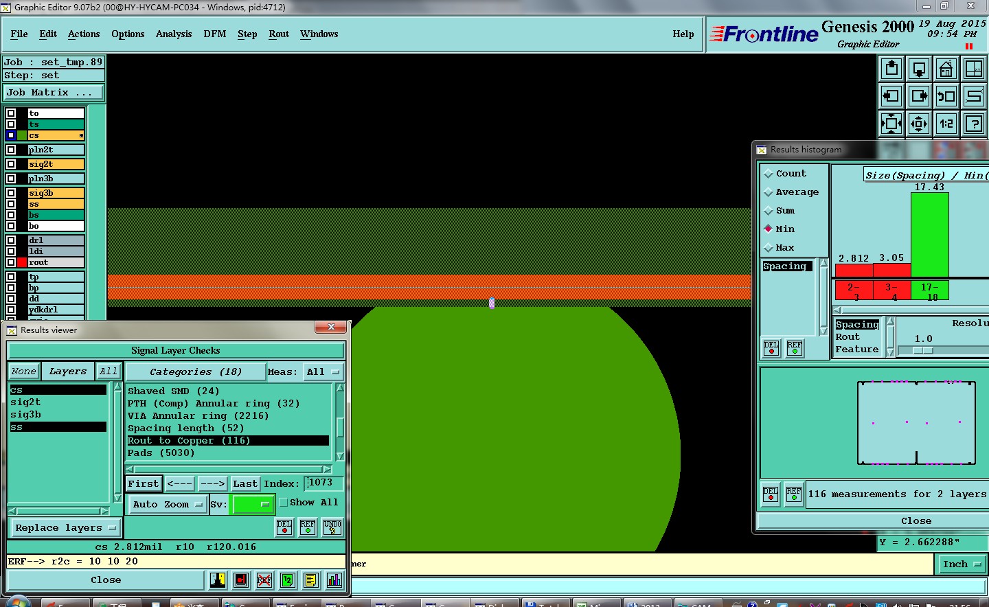Click Close in the Results histogram window
This screenshot has height=607, width=989.
click(916, 521)
